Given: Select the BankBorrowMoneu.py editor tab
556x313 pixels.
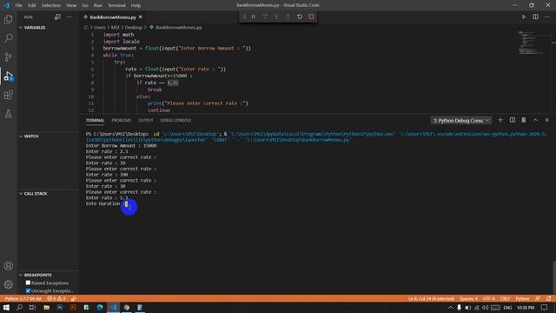Looking at the screenshot, I should [x=113, y=17].
